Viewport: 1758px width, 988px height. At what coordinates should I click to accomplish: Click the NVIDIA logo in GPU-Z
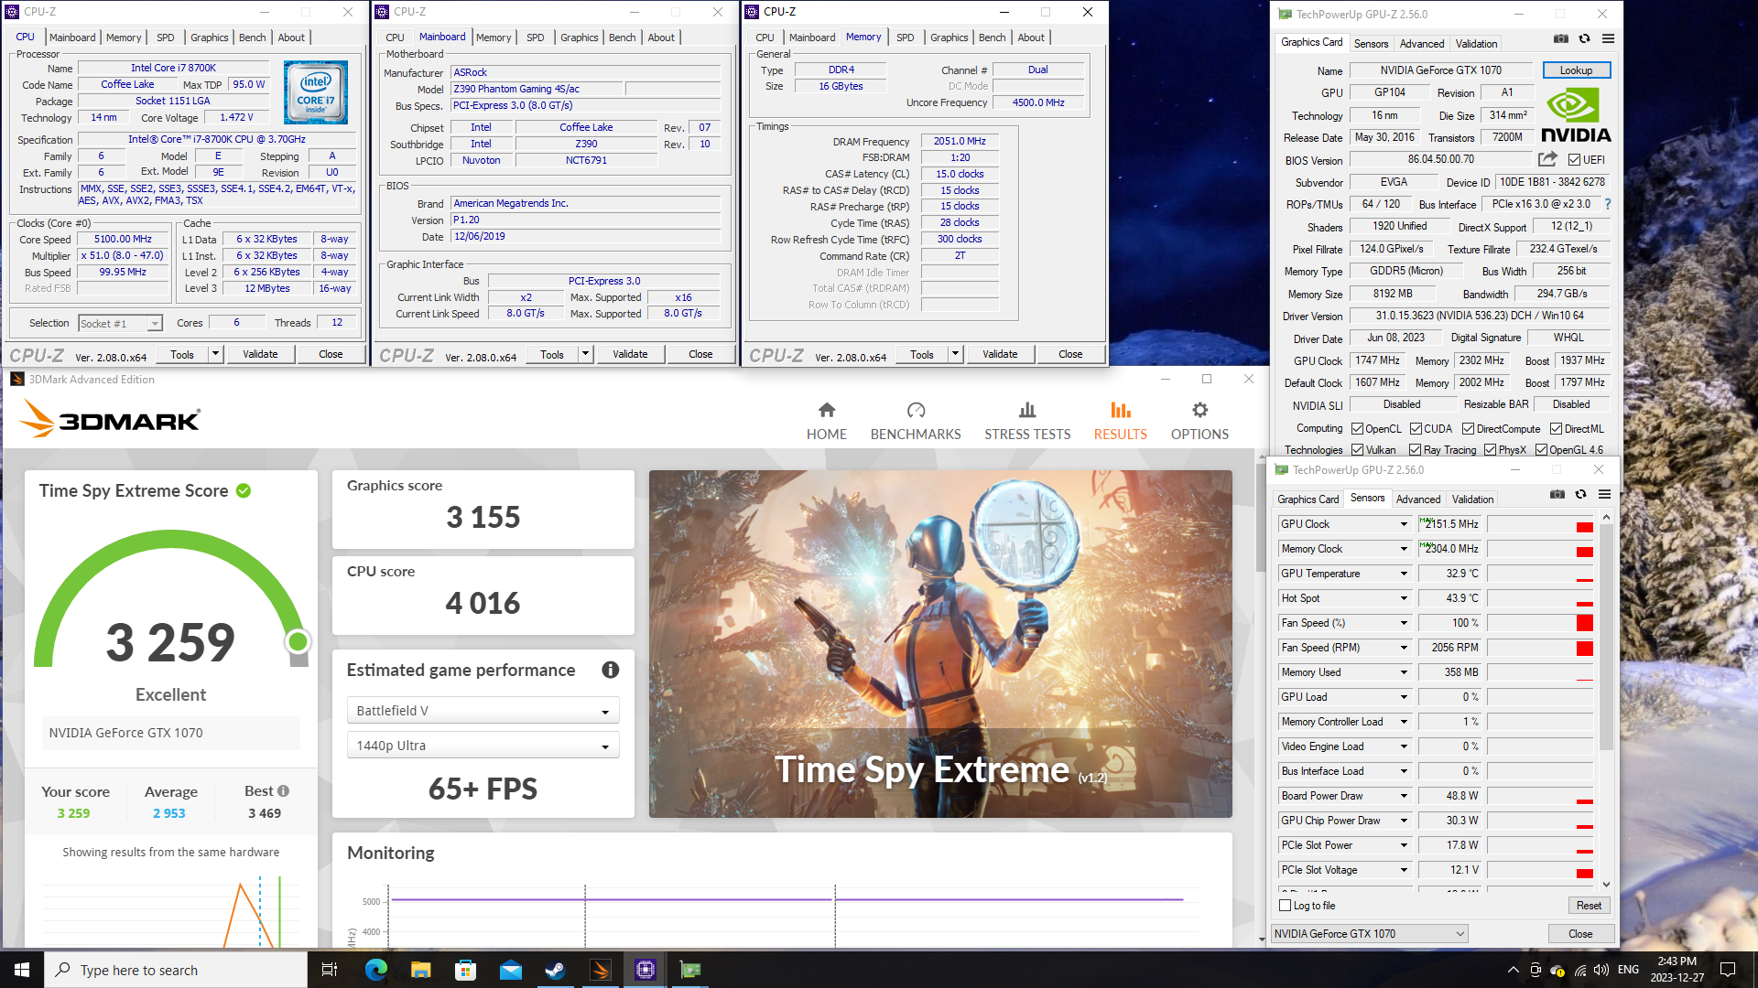click(x=1576, y=116)
